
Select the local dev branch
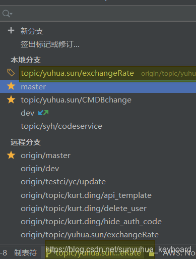click(x=28, y=113)
